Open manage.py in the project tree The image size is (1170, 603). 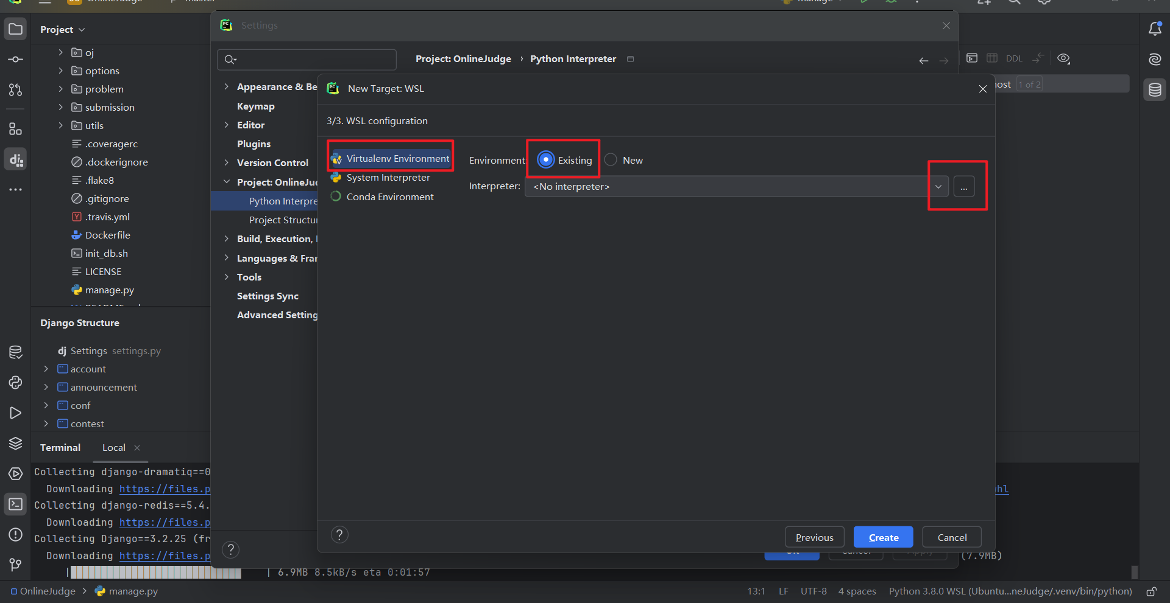tap(109, 290)
